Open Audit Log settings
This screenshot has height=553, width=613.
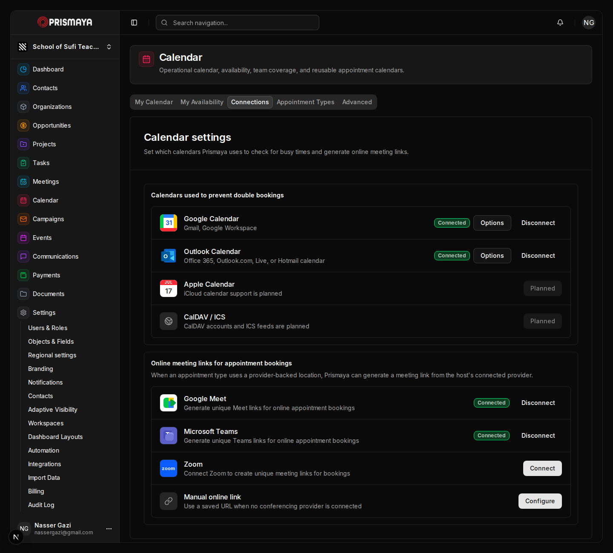click(x=41, y=505)
